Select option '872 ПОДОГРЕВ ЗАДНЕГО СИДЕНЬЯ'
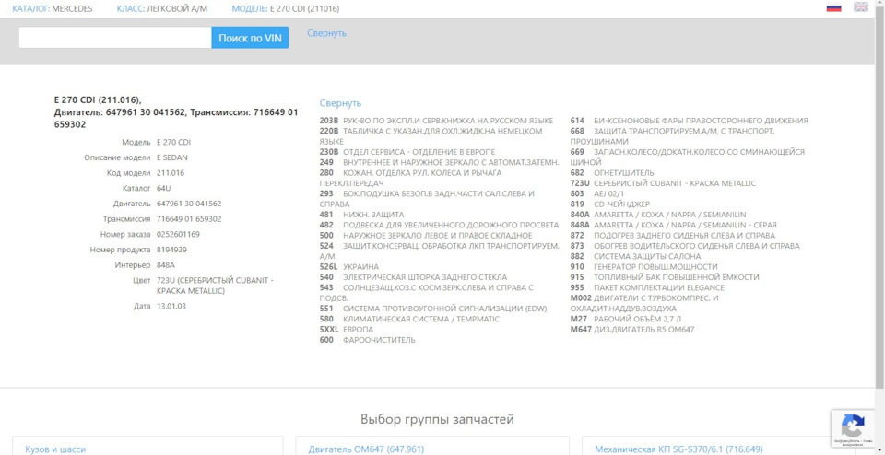This screenshot has width=885, height=455. coord(673,235)
